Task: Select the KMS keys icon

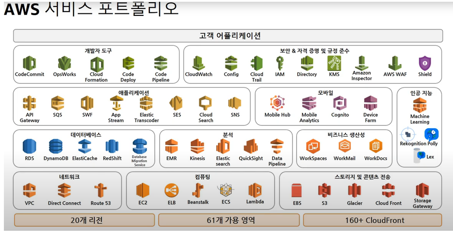Action: pos(334,64)
